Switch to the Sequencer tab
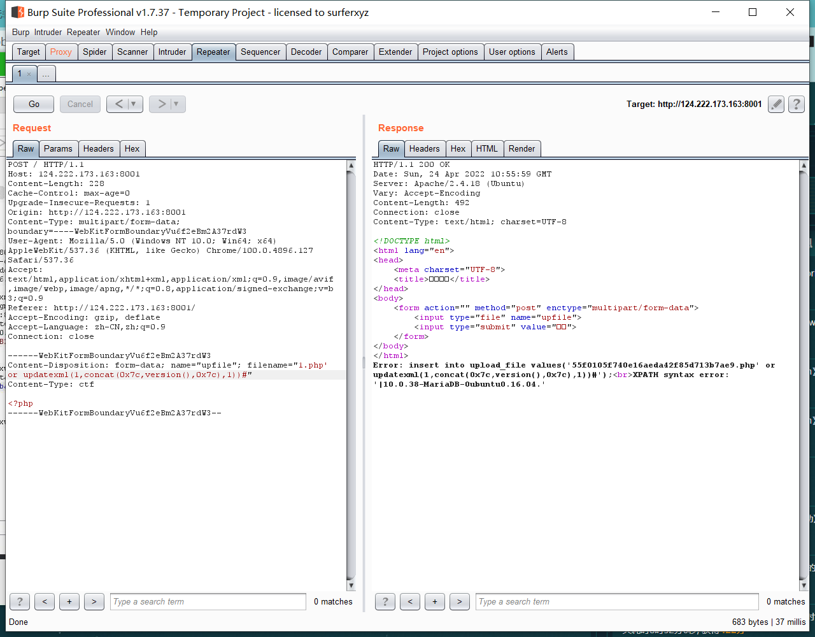Image resolution: width=815 pixels, height=637 pixels. click(260, 52)
